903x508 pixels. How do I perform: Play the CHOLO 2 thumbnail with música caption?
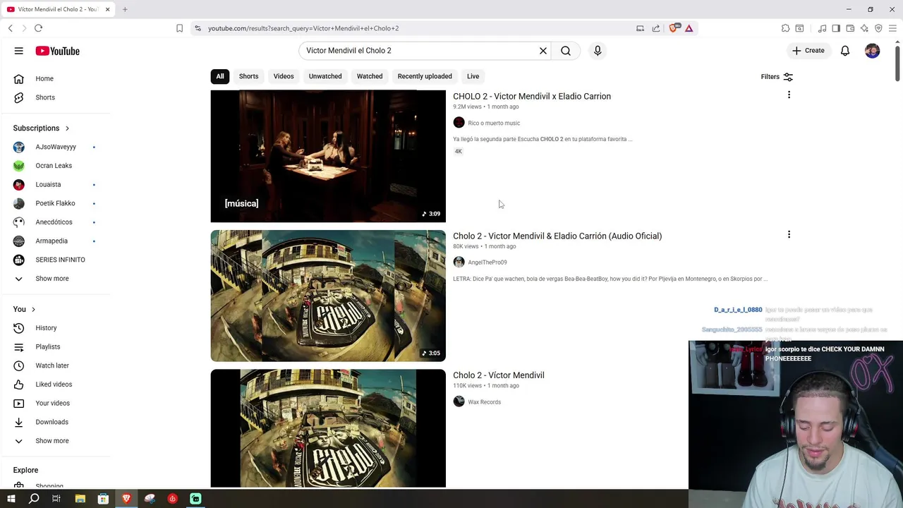tap(328, 156)
